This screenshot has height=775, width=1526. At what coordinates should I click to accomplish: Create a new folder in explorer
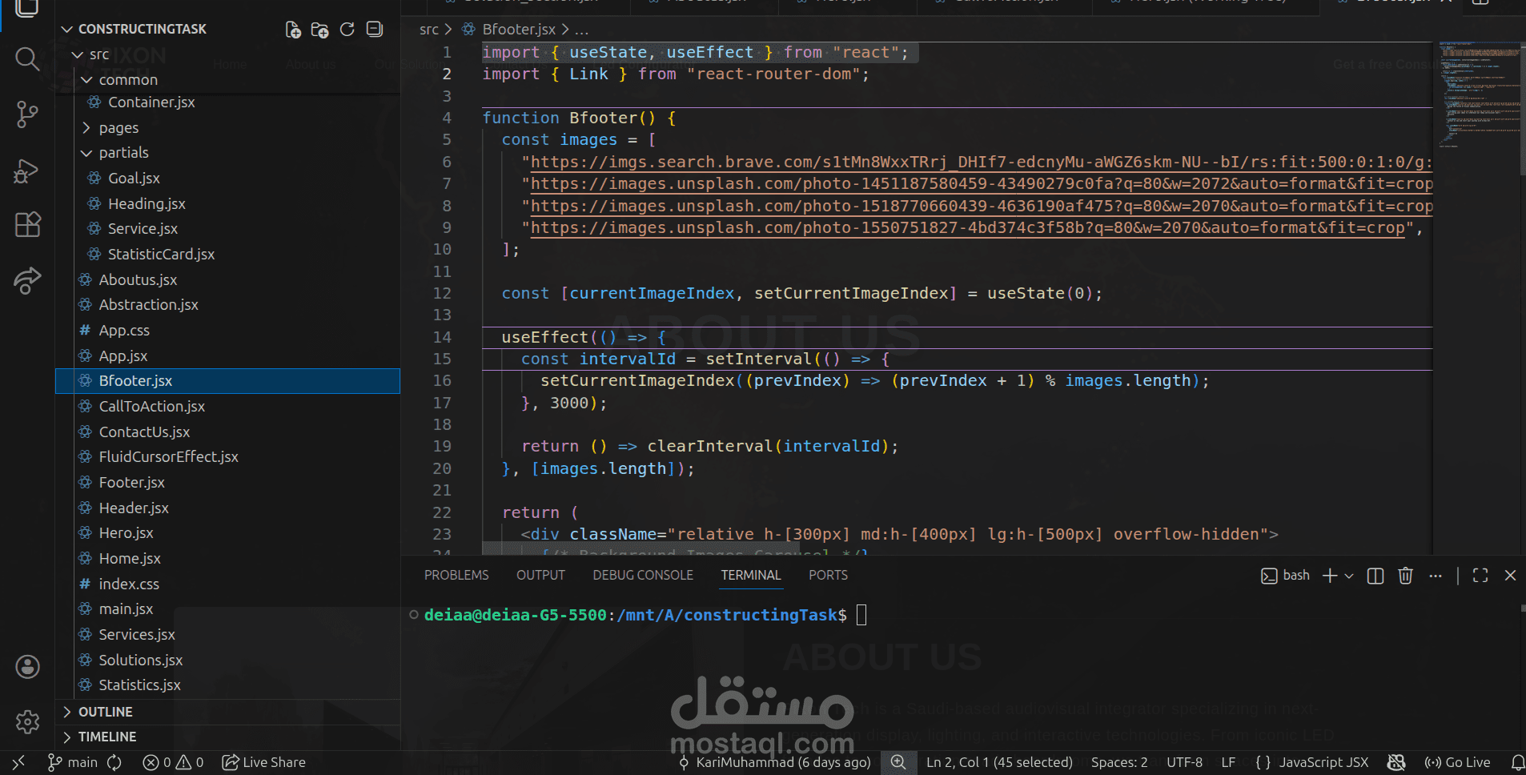[x=319, y=30]
